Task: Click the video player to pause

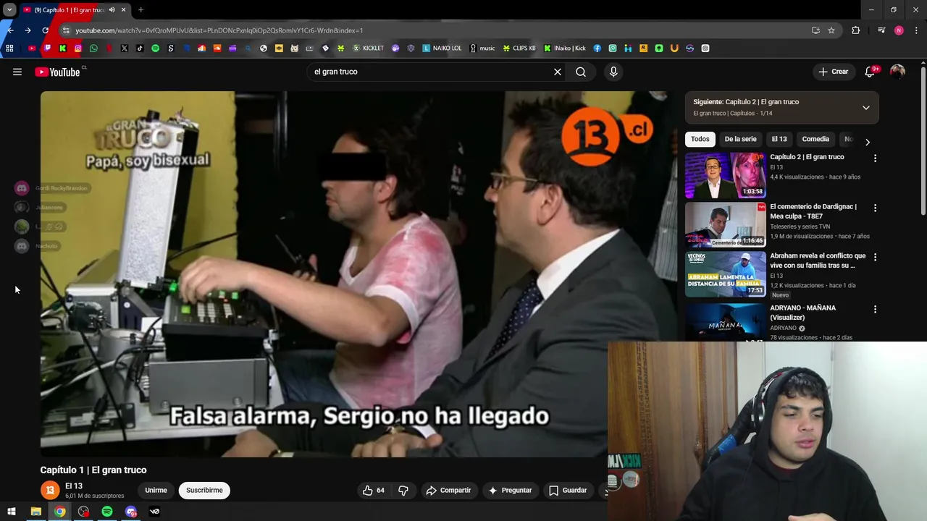Action: pyautogui.click(x=358, y=274)
